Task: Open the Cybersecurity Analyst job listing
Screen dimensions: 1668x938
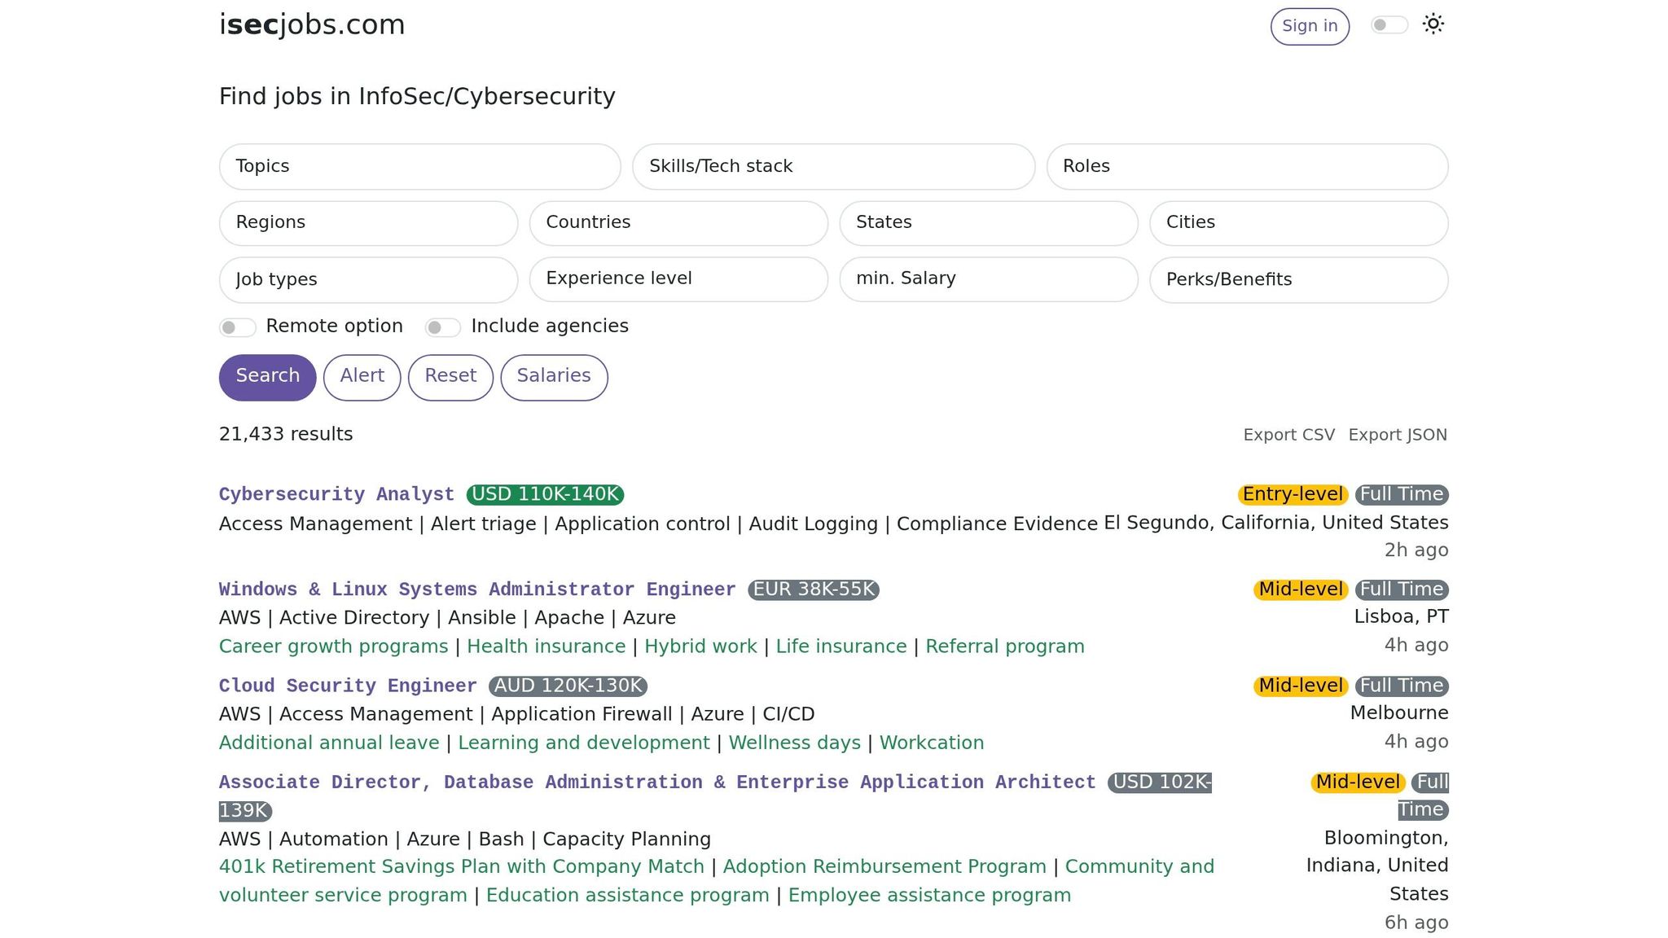Action: point(336,494)
